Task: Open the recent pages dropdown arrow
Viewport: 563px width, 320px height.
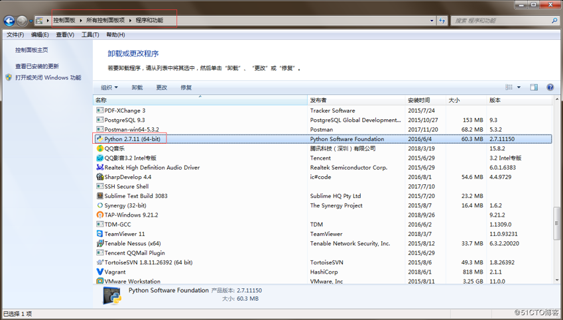Action: (31, 21)
